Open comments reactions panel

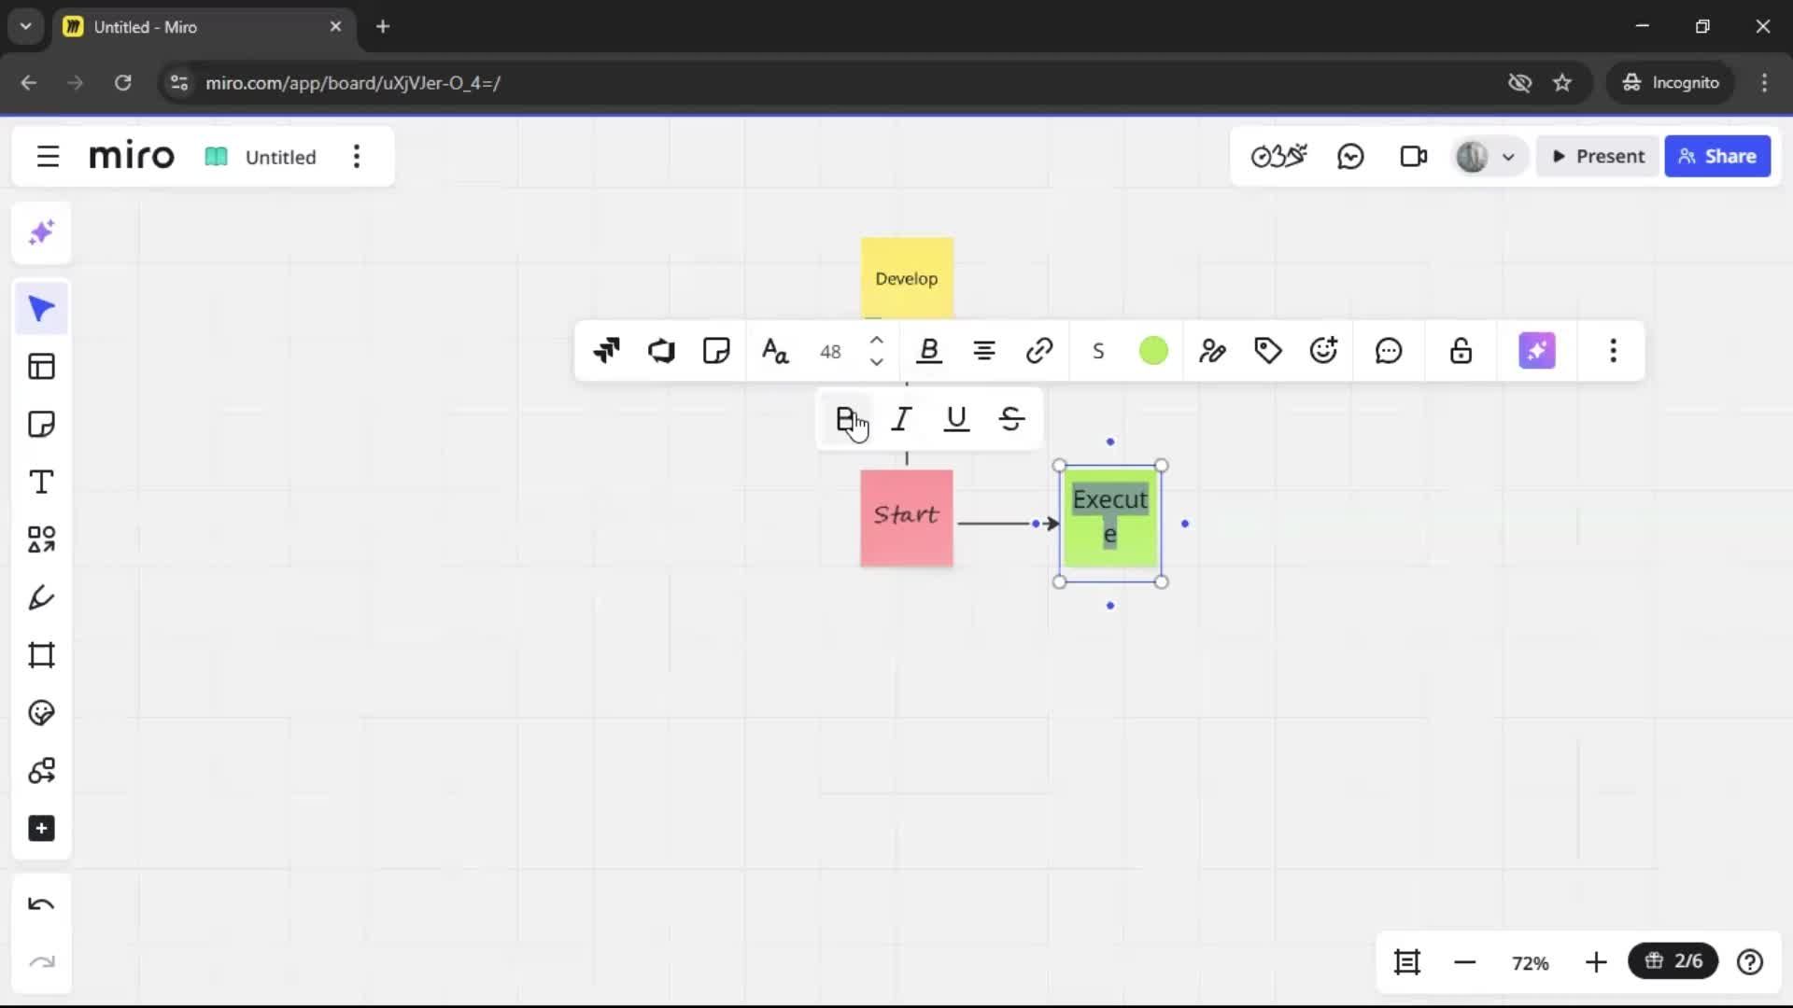1350,157
